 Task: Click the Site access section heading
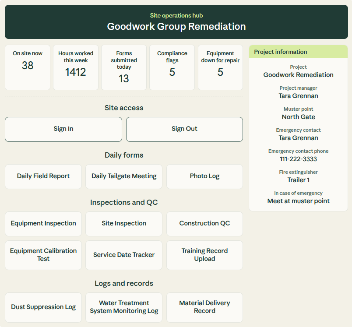coord(124,108)
